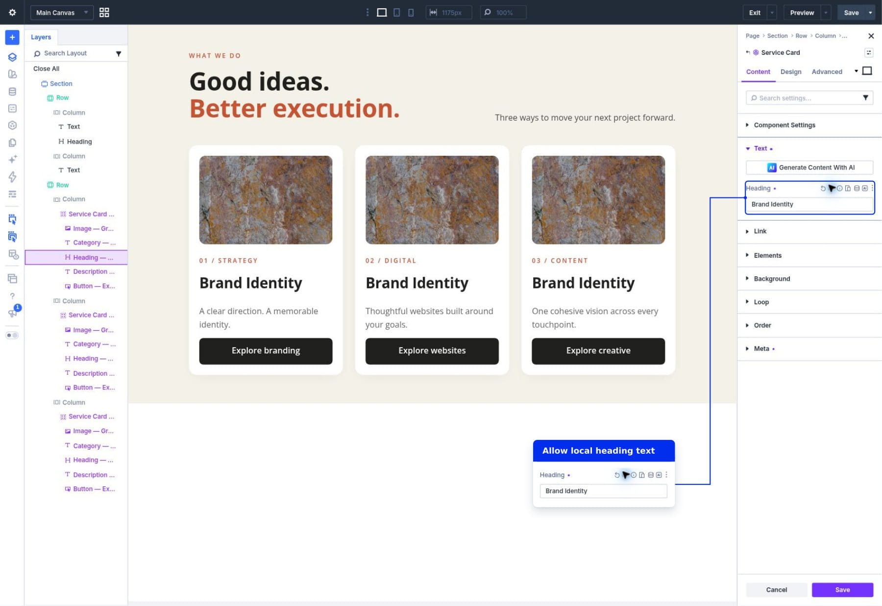Open the help question mark icon
Image resolution: width=882 pixels, height=606 pixels.
tap(12, 296)
